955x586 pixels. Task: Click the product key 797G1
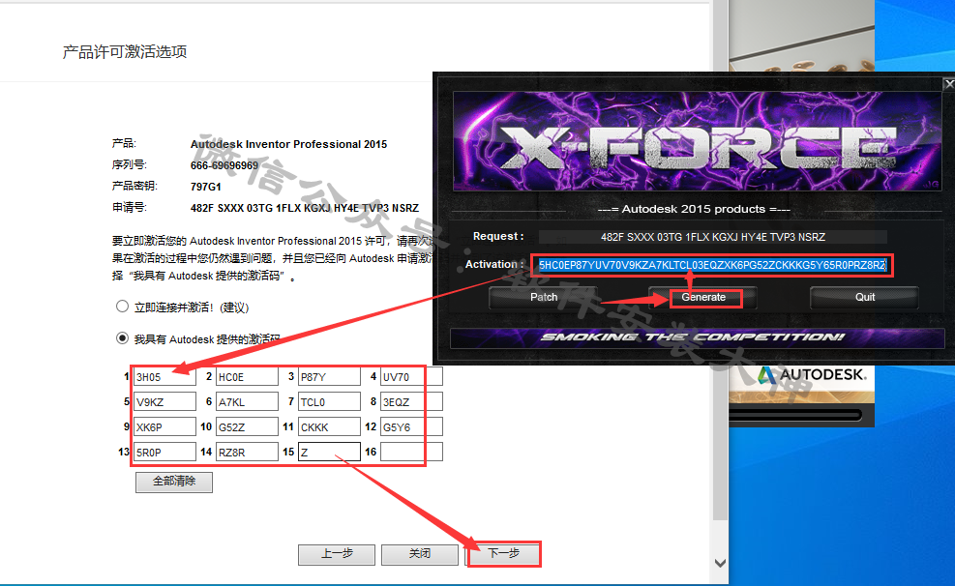[206, 187]
